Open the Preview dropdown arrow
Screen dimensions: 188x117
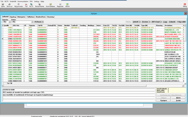coord(150,22)
